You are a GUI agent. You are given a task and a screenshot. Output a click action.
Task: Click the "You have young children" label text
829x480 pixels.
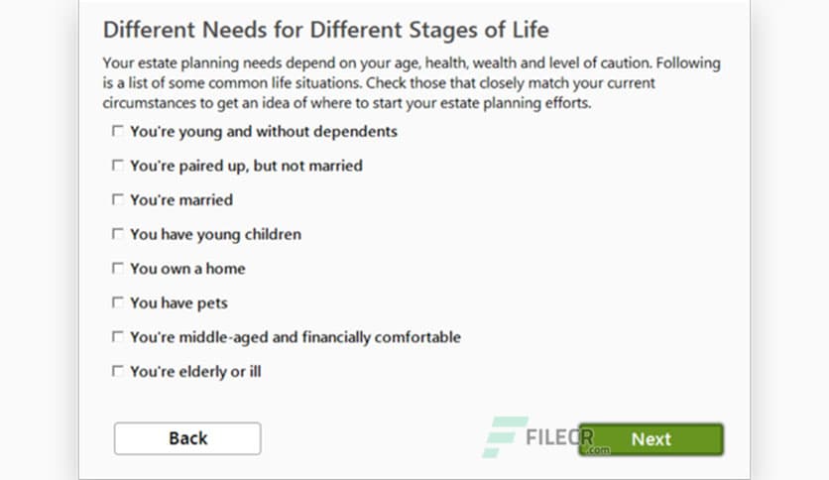point(215,234)
